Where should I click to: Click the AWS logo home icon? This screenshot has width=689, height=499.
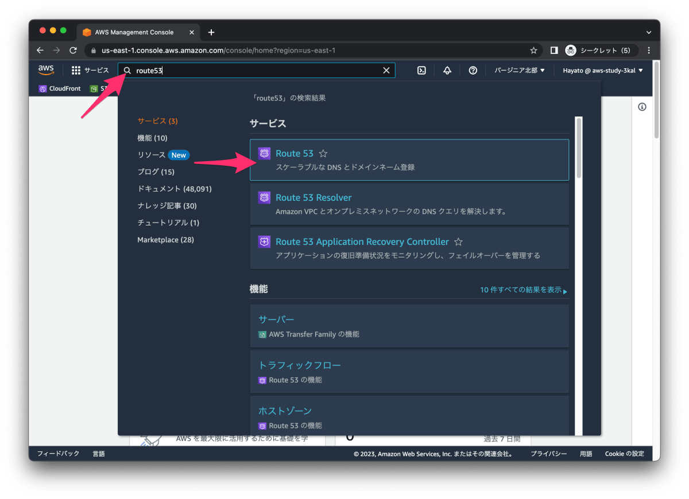pyautogui.click(x=46, y=70)
